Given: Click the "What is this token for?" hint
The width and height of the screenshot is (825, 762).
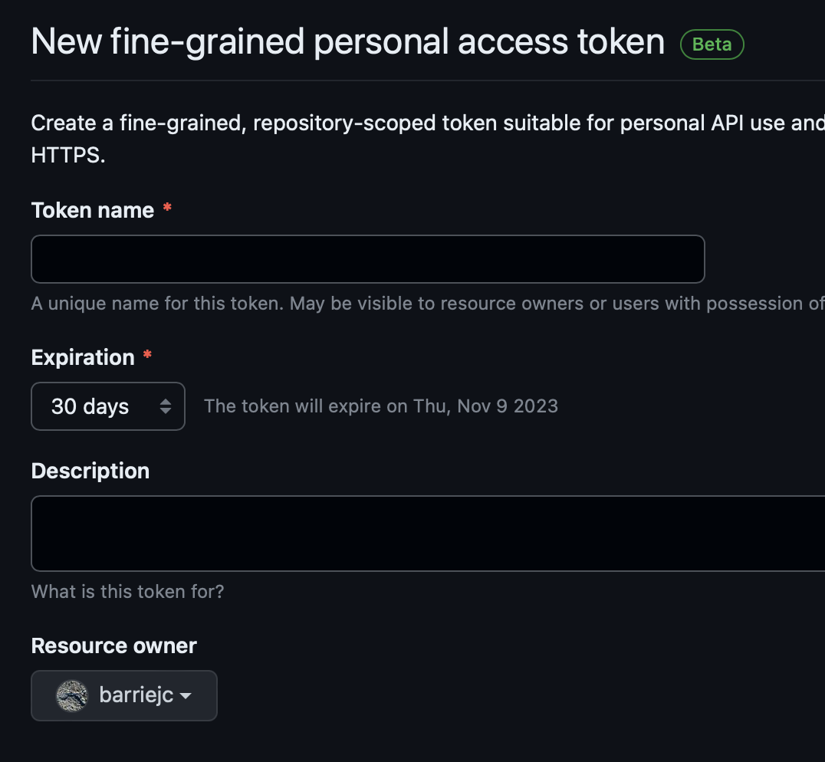Looking at the screenshot, I should (x=127, y=592).
